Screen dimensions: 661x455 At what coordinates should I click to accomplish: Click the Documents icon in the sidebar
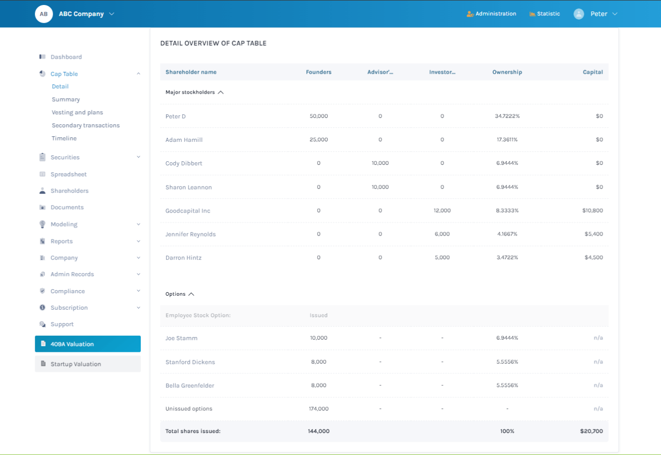tap(42, 207)
